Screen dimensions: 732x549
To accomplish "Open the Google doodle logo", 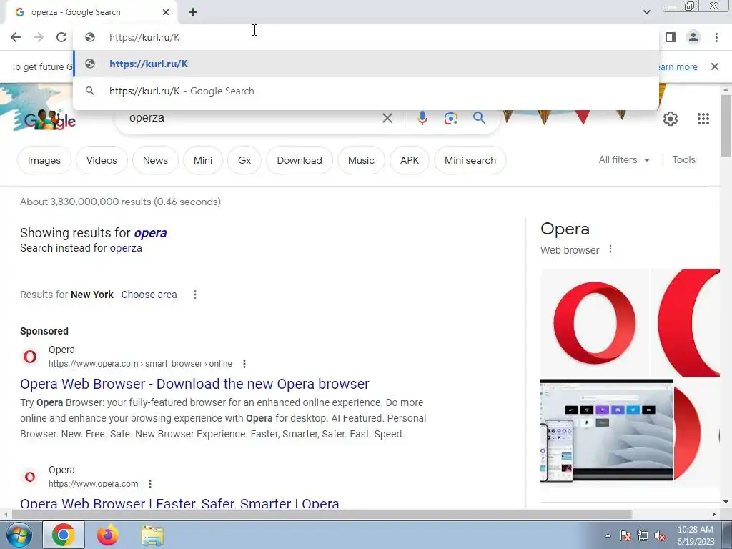I will pos(49,119).
